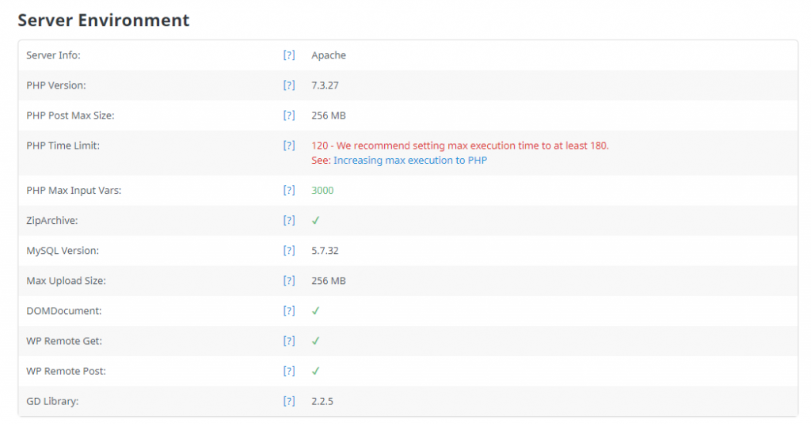Select MySQL version value 5.7.32
811x424 pixels.
(325, 251)
